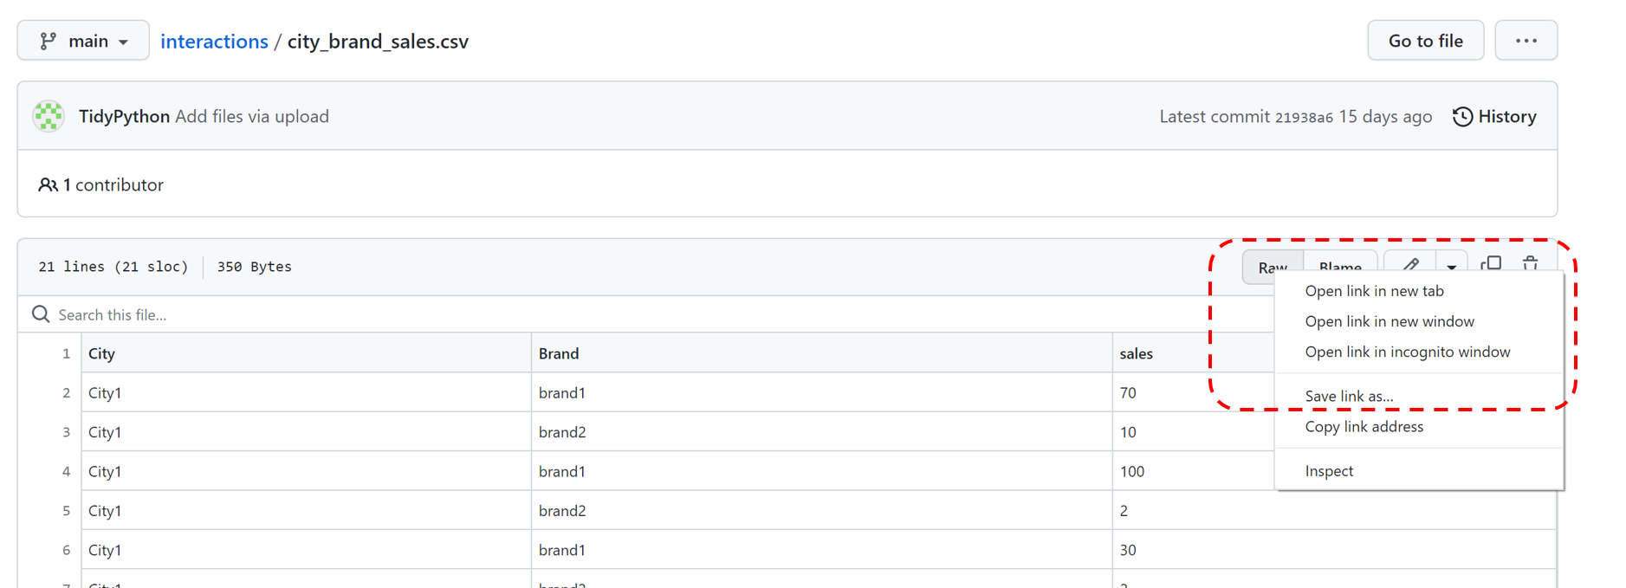The height and width of the screenshot is (588, 1626).
Task: Click the History clock icon
Action: [x=1462, y=116]
